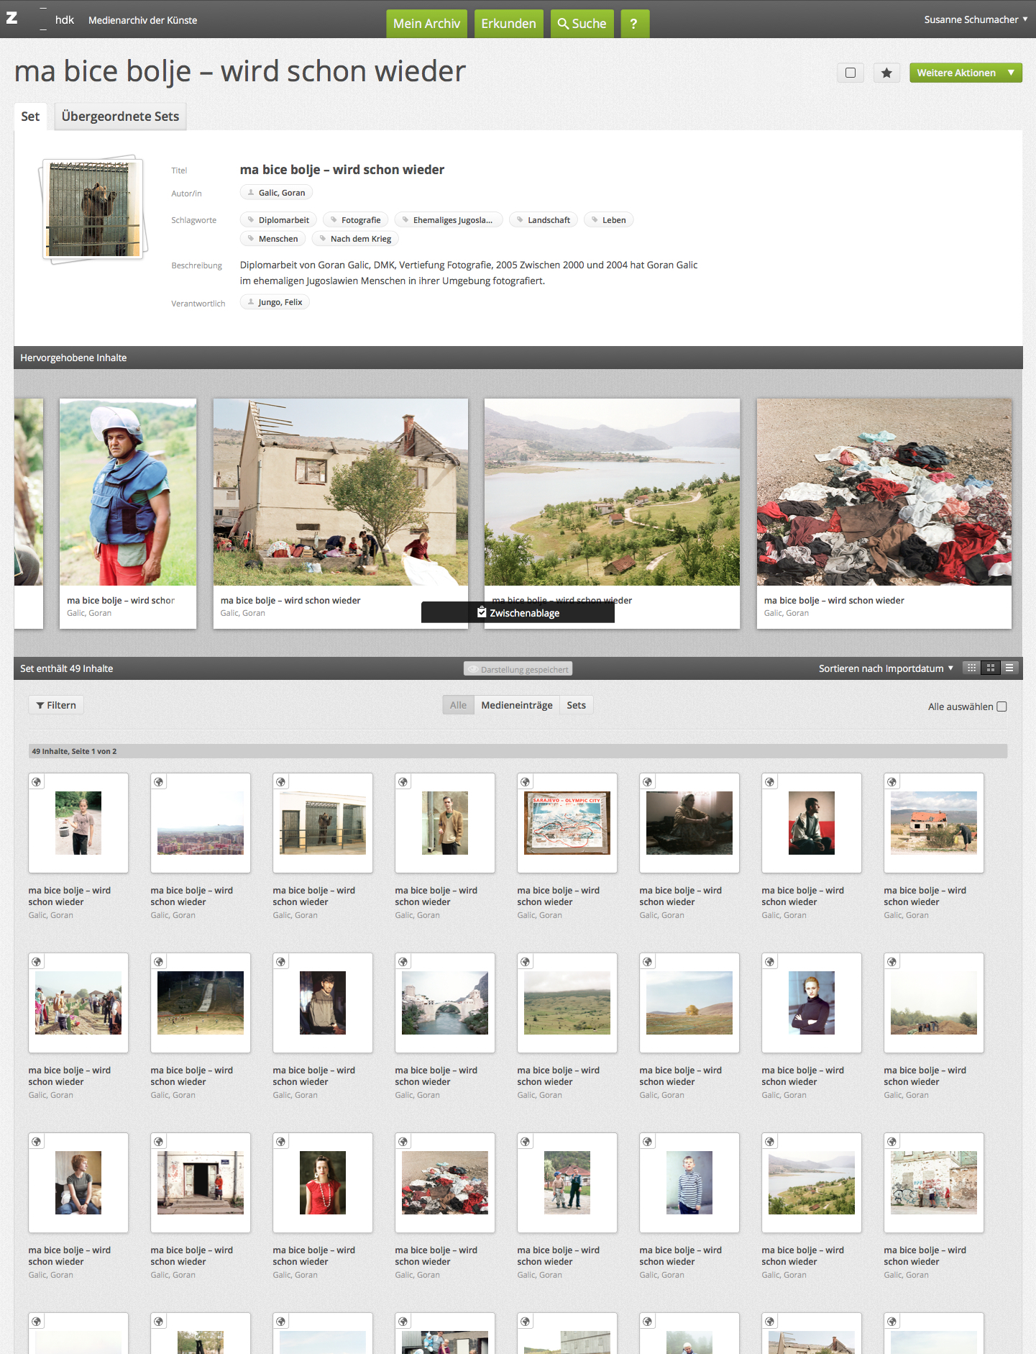
Task: Switch to the Übergeordnete Sets tab
Action: (x=120, y=117)
